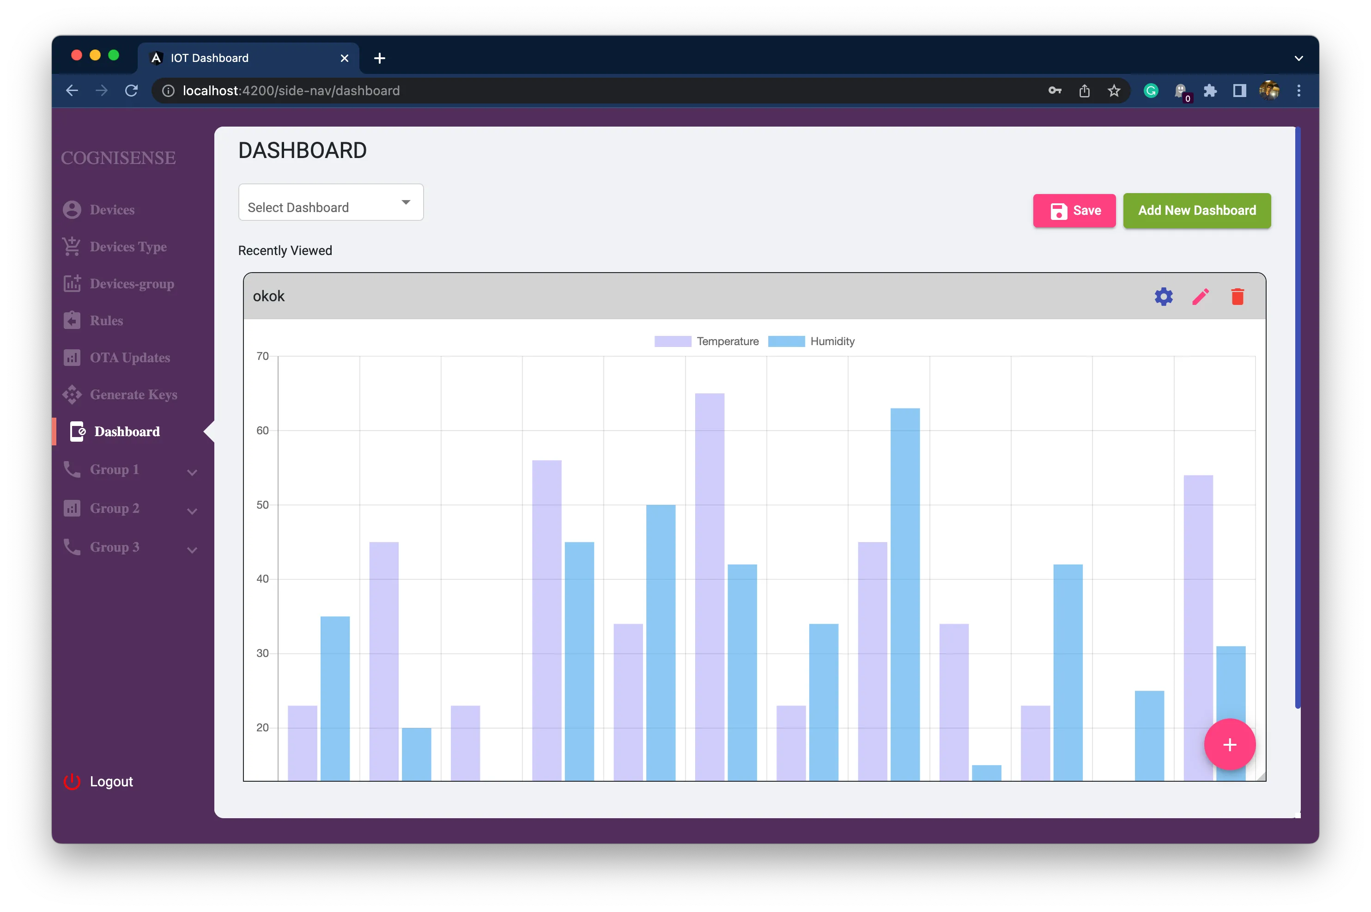This screenshot has width=1371, height=912.
Task: Click the Generate Keys diamond icon
Action: click(72, 395)
